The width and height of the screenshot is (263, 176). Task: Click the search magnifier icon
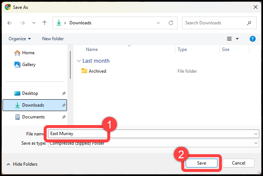point(249,23)
